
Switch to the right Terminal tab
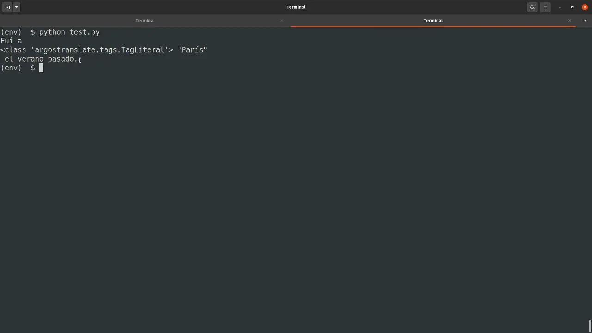point(433,20)
